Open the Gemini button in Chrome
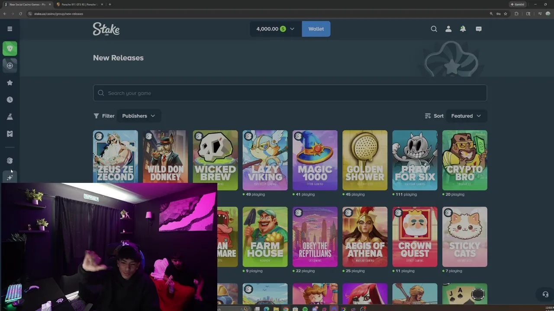 (x=517, y=4)
